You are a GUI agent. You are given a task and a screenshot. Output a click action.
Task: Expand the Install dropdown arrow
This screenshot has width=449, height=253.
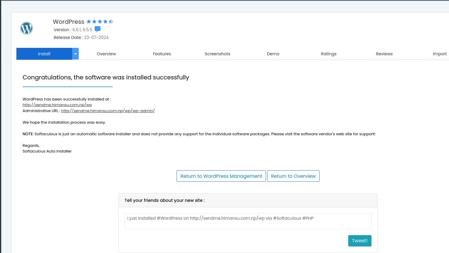tap(75, 54)
